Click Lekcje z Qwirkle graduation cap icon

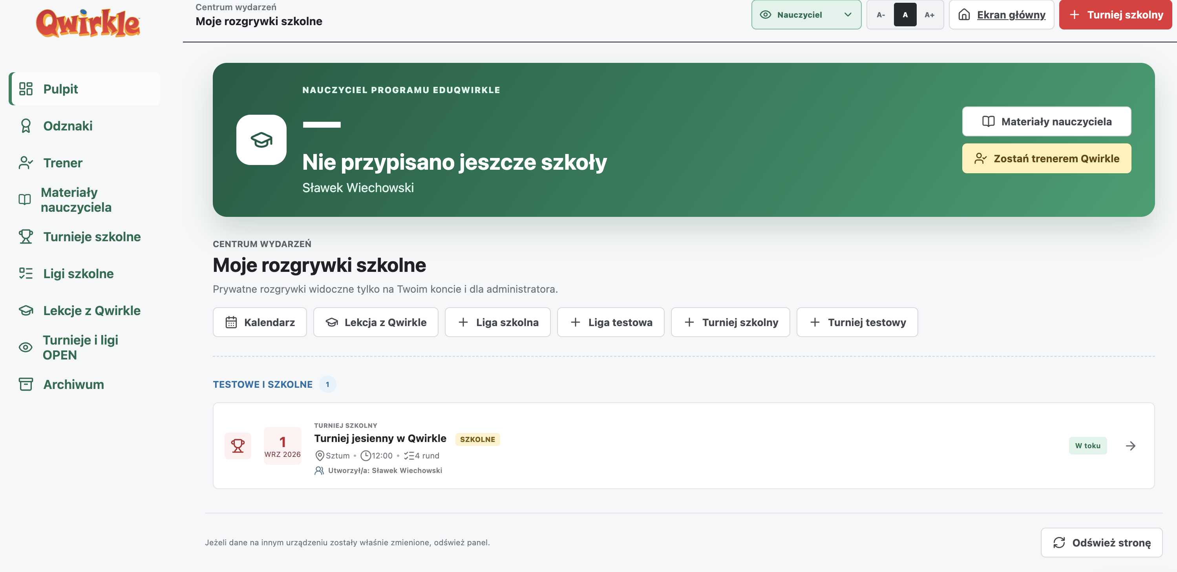pyautogui.click(x=26, y=310)
